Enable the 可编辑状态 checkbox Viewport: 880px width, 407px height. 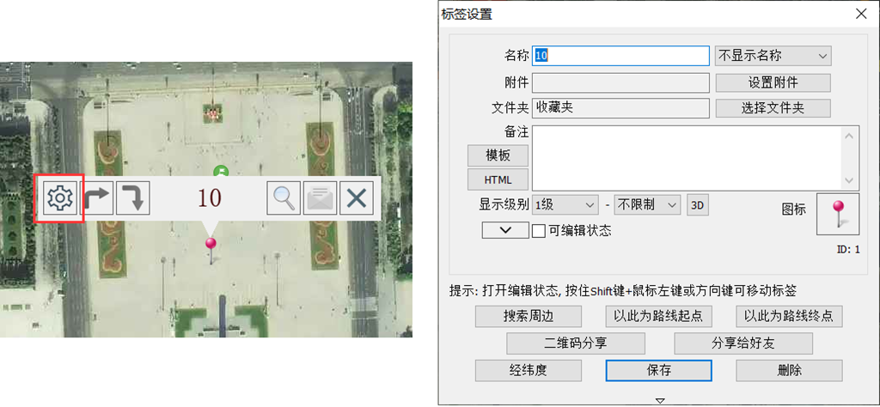pos(539,230)
